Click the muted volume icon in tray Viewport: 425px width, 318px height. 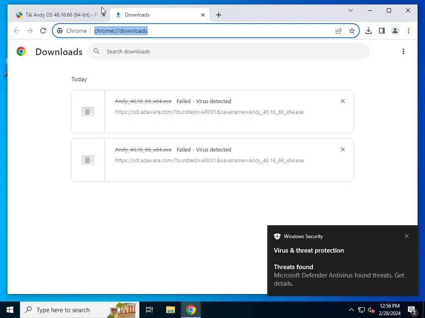pos(371,310)
